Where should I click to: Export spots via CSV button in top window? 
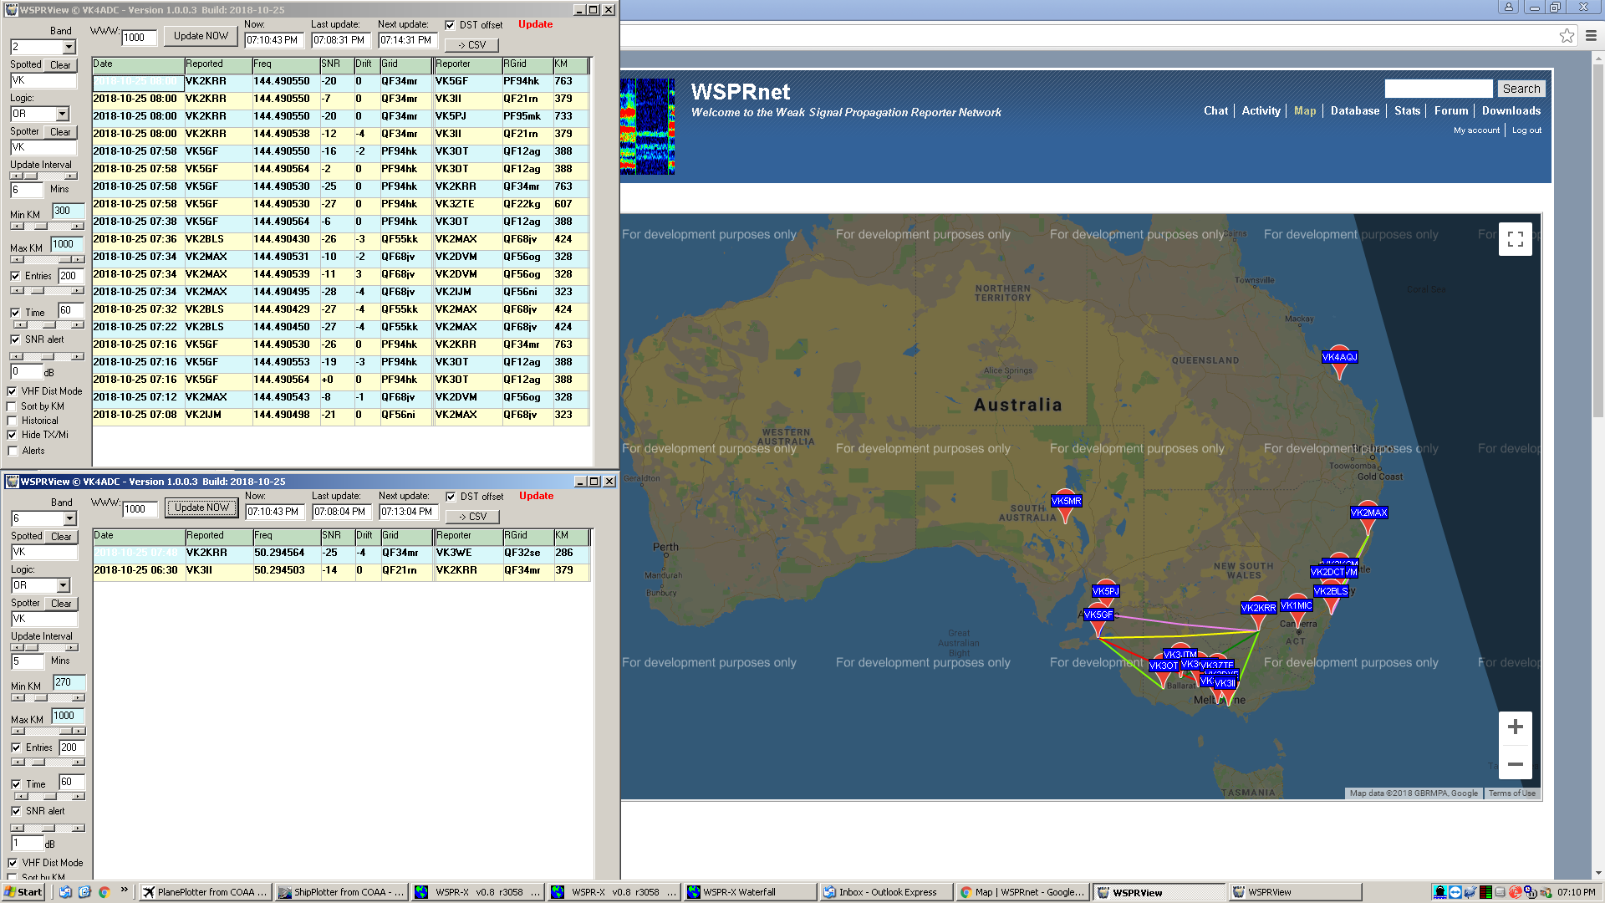coord(471,45)
